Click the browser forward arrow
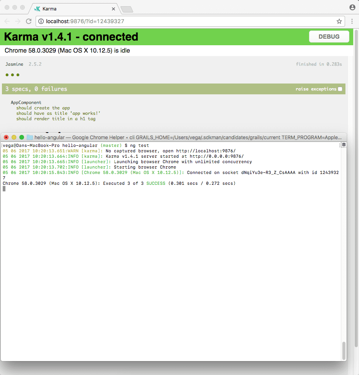The height and width of the screenshot is (375, 359). pos(18,21)
